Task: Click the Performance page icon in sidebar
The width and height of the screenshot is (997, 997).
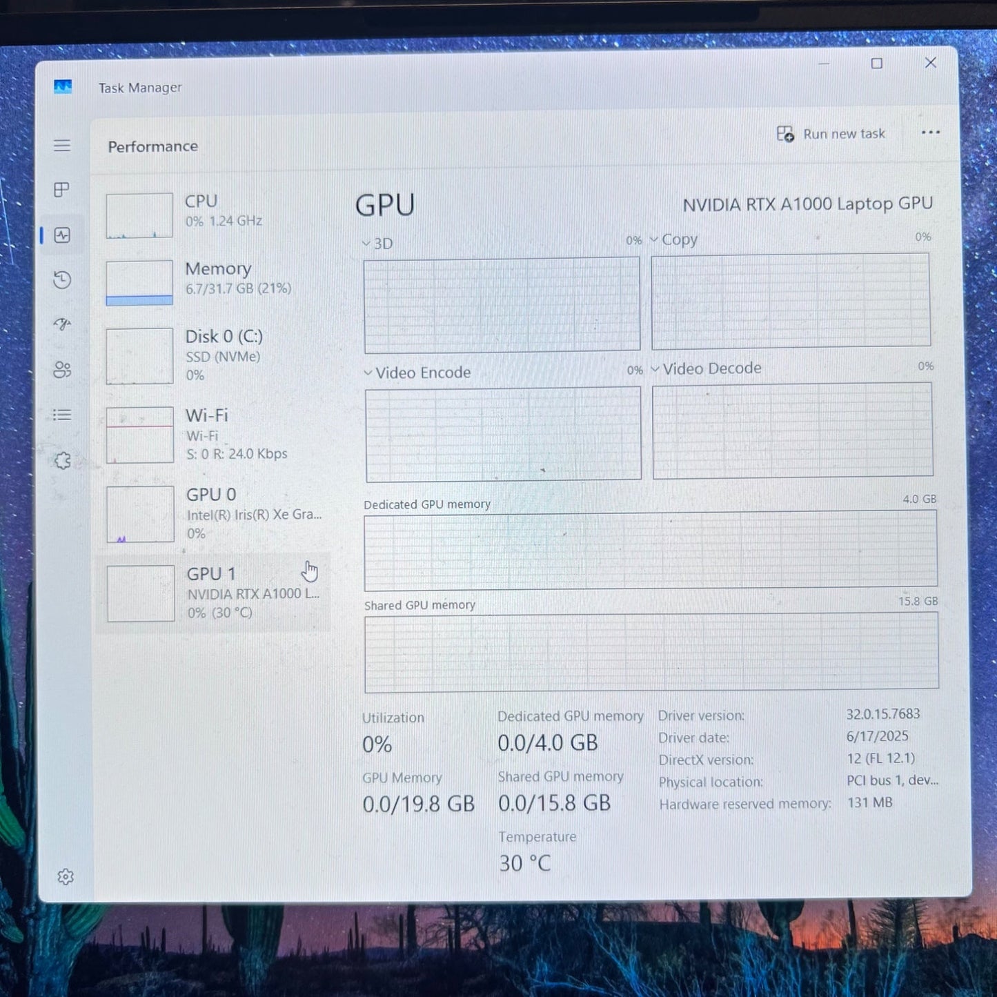Action: coord(62,235)
